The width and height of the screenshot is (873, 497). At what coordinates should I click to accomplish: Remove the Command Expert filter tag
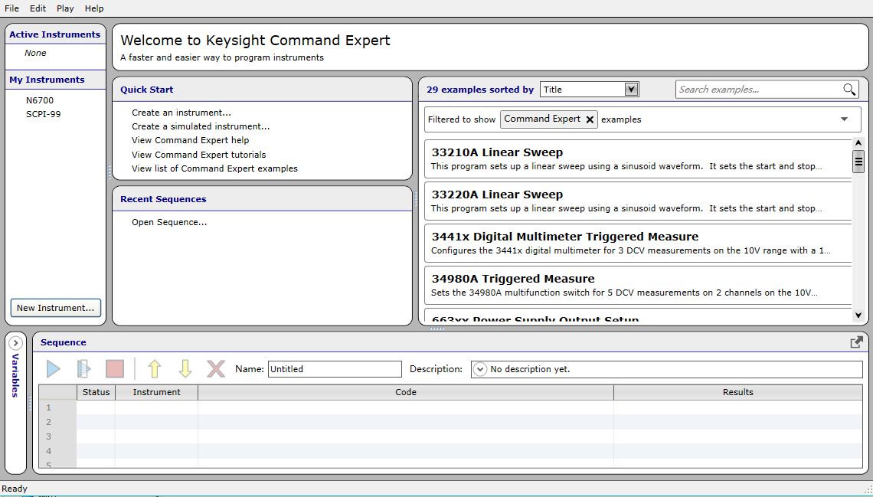click(590, 119)
